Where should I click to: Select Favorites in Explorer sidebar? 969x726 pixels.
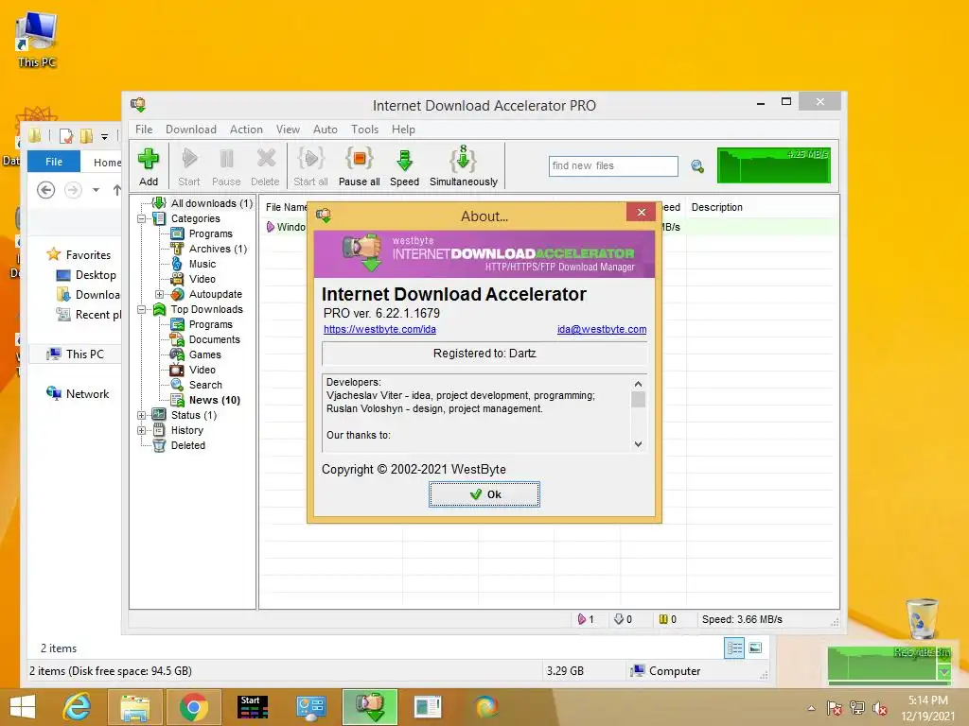coord(88,255)
